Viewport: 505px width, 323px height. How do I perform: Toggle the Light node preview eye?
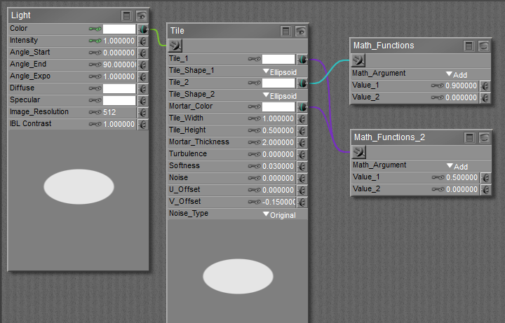(x=142, y=15)
